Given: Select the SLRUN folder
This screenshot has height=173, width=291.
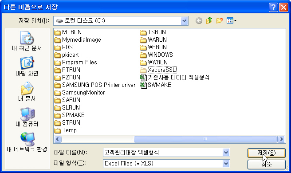Looking at the screenshot, I should pyautogui.click(x=67, y=108).
